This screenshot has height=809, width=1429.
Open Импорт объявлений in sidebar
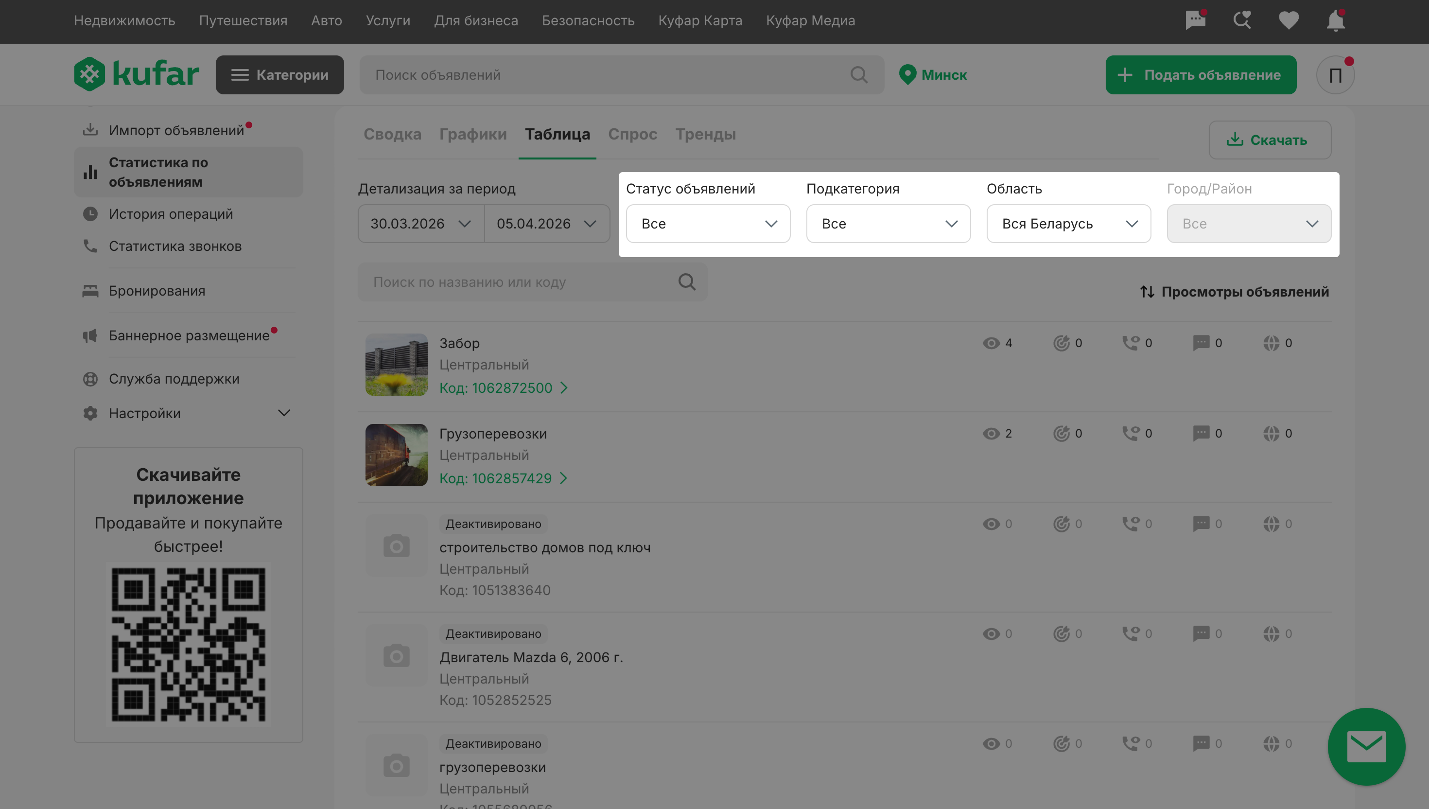tap(188, 130)
